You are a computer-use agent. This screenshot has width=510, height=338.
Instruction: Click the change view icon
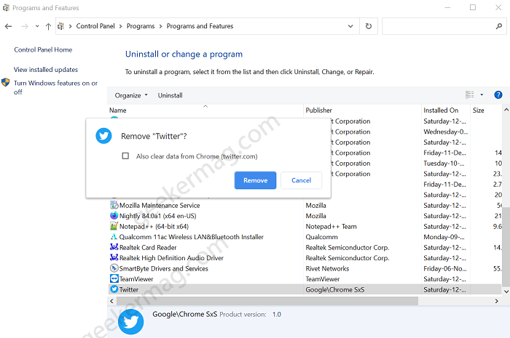tap(470, 94)
